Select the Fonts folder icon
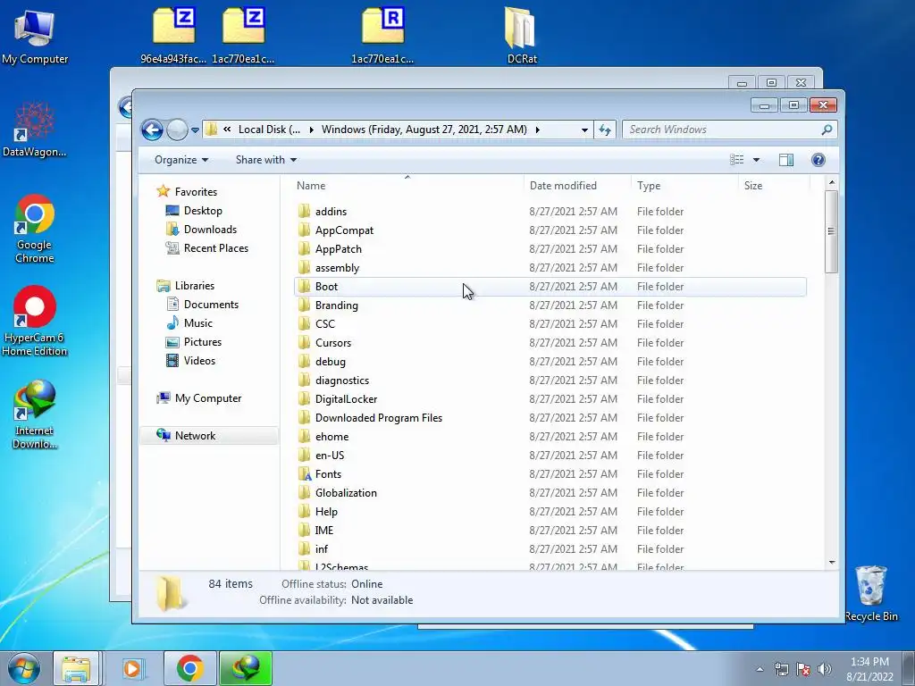 (304, 473)
